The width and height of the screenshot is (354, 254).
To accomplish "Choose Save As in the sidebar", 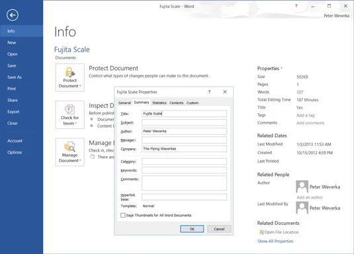I will 21,77.
